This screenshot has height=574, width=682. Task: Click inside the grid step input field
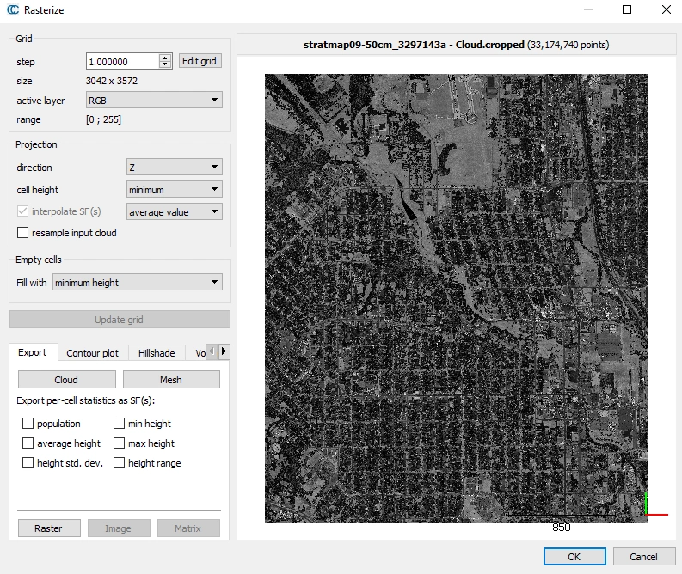pos(121,62)
